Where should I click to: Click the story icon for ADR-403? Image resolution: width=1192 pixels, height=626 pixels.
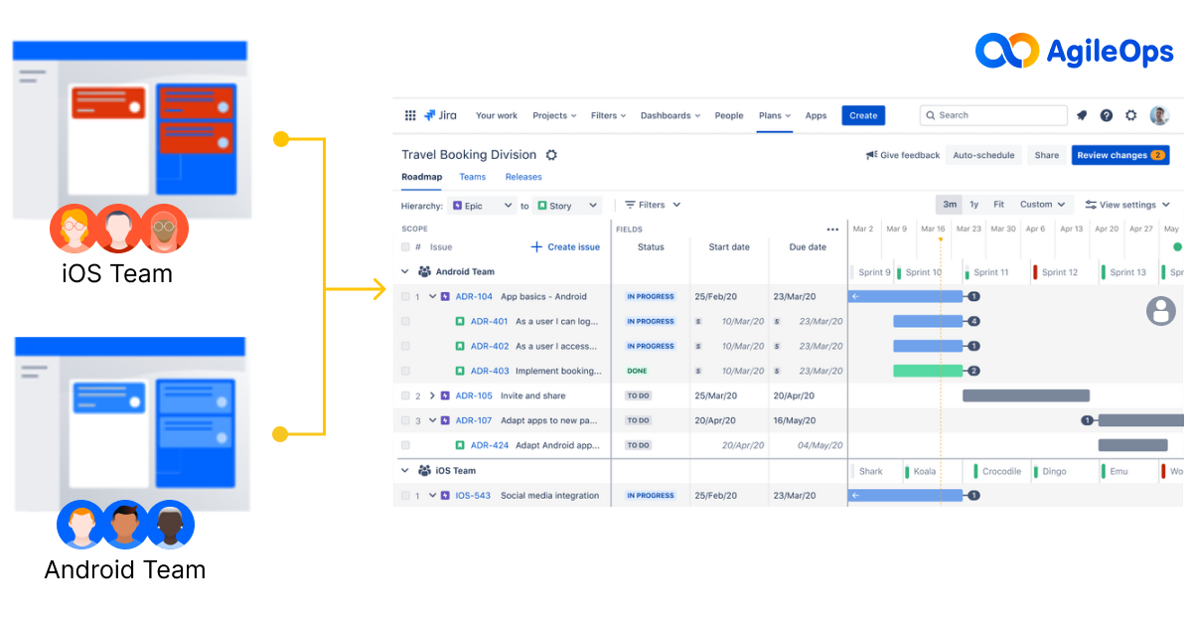tap(460, 372)
